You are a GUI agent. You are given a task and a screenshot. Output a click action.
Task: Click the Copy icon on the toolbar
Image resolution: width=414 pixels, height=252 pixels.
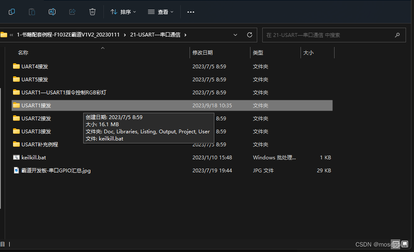click(x=12, y=12)
